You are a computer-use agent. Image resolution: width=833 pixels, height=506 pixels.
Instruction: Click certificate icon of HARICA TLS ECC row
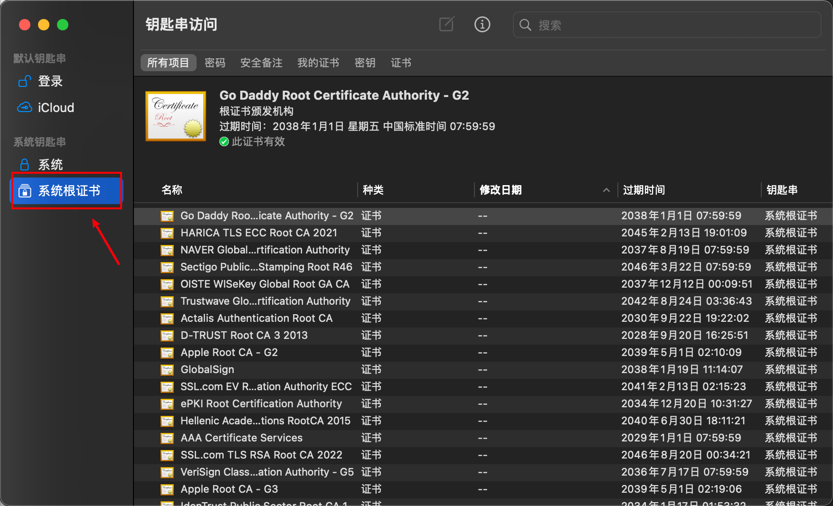coord(167,233)
